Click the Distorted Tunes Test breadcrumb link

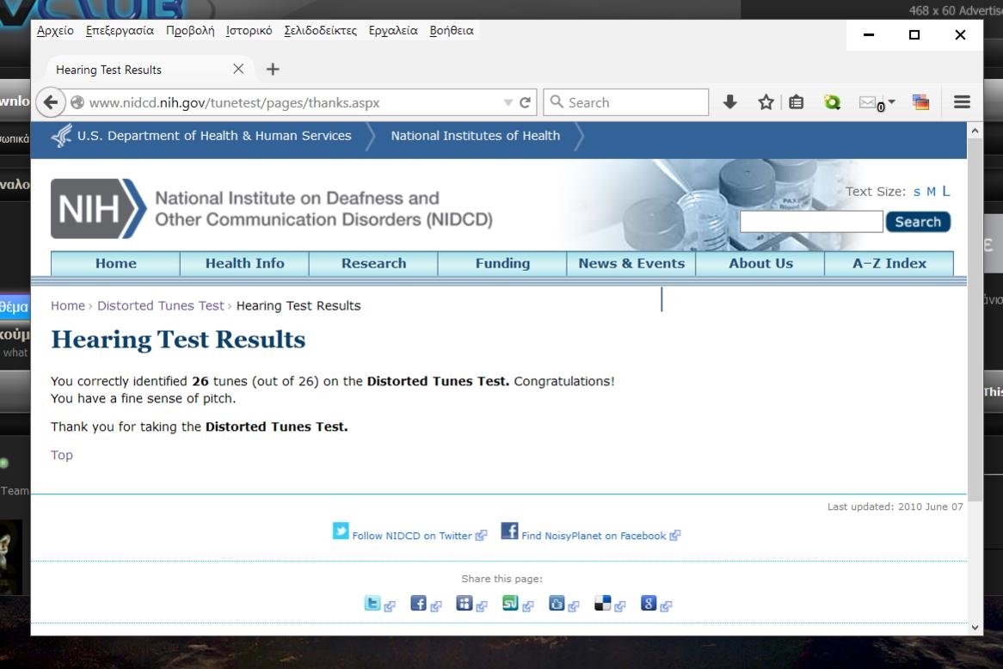160,305
